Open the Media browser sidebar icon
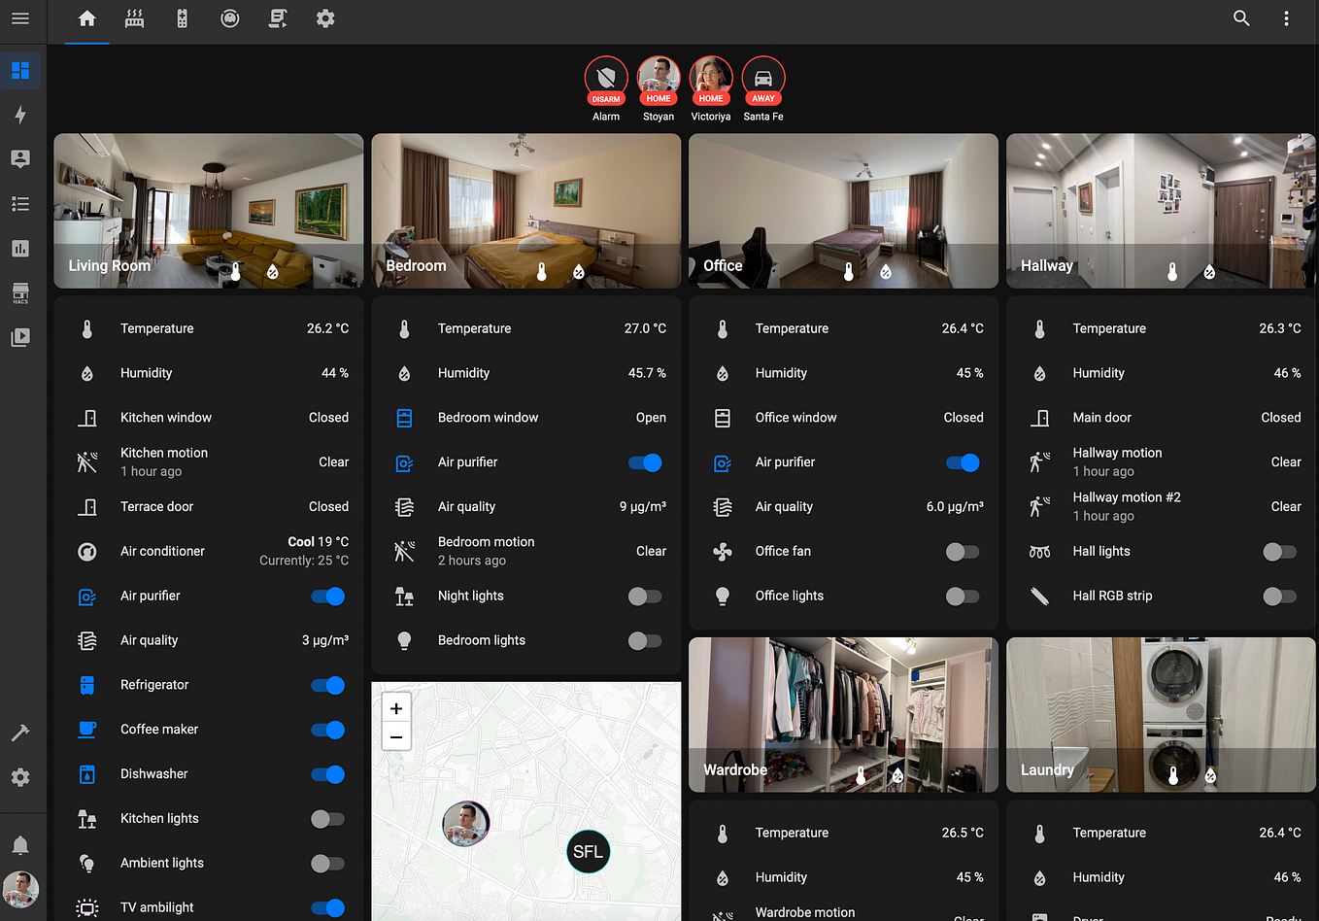 (x=20, y=338)
